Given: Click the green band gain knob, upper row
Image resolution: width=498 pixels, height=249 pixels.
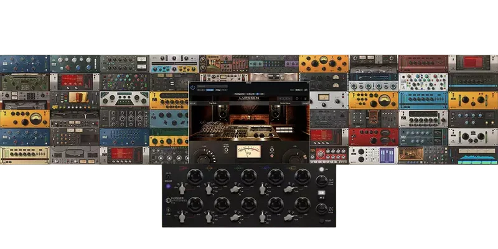Looking at the screenshot, I should click(249, 176).
